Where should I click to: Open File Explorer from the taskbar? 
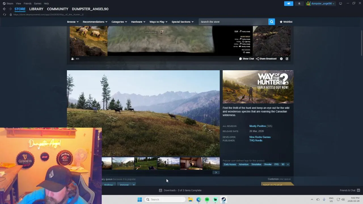(190, 199)
